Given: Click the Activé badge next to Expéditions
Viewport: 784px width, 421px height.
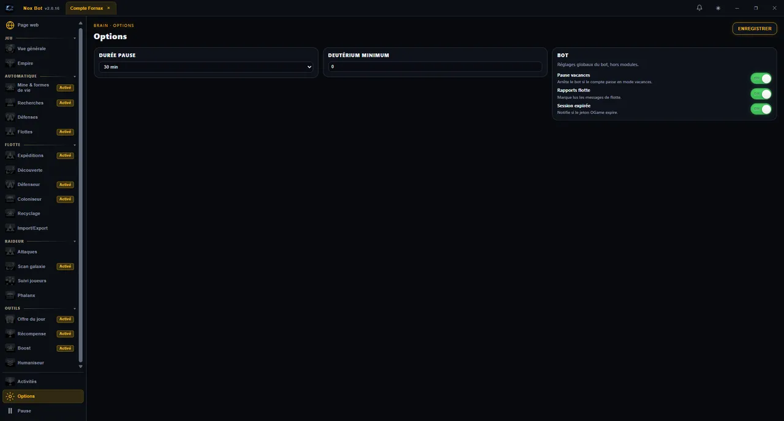Looking at the screenshot, I should [x=66, y=155].
